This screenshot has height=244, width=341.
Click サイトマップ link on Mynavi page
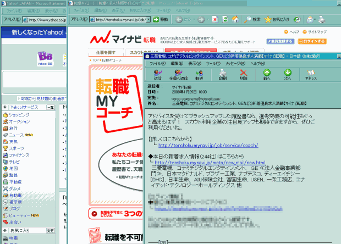[x=315, y=32]
